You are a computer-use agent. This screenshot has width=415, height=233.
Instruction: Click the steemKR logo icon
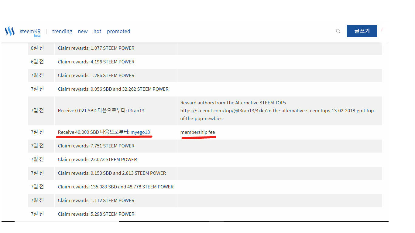pos(9,31)
